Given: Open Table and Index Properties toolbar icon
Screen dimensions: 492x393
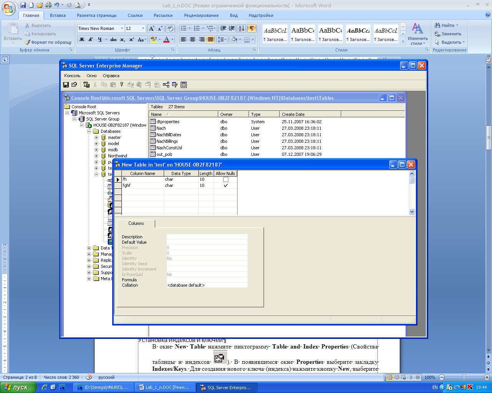Looking at the screenshot, I should pos(74,85).
